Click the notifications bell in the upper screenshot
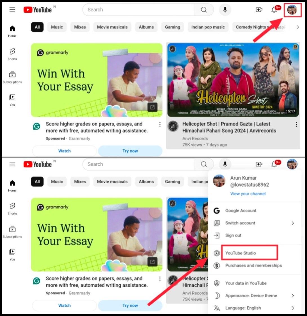The image size is (307, 316). [x=274, y=10]
